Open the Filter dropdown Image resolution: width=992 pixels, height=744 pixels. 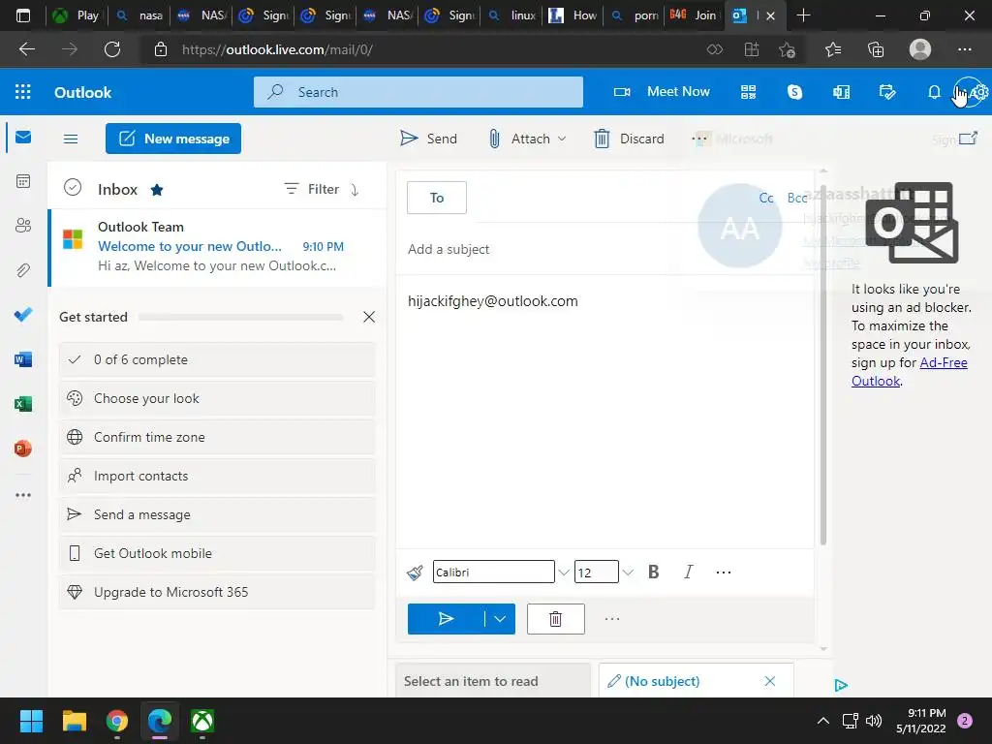(312, 189)
